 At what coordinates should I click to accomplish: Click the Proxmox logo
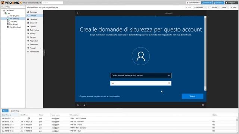click(12, 3)
